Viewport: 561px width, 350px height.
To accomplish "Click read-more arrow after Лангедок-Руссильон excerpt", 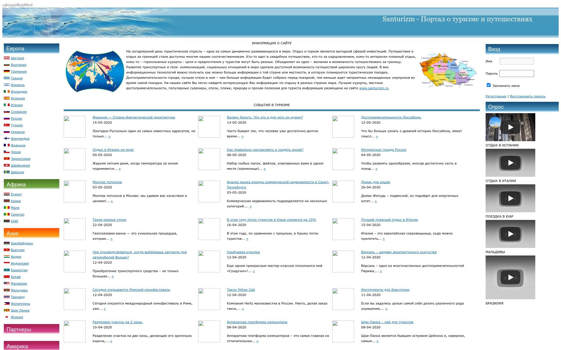I will pos(110,136).
